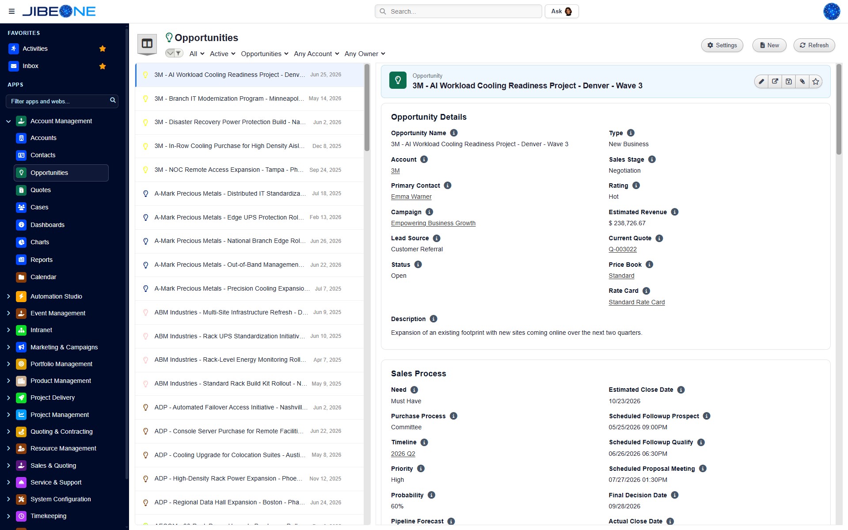
Task: Select 3M - Branch IT Modernization Program row
Action: 249,99
